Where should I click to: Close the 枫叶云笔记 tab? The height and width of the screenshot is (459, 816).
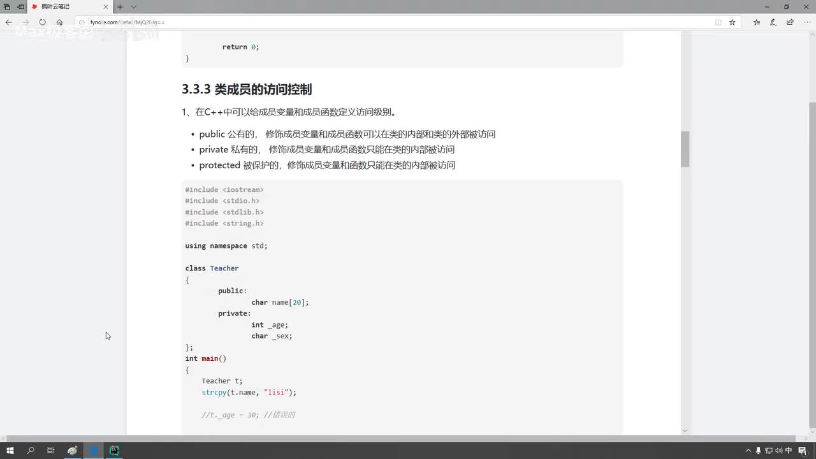[x=106, y=6]
